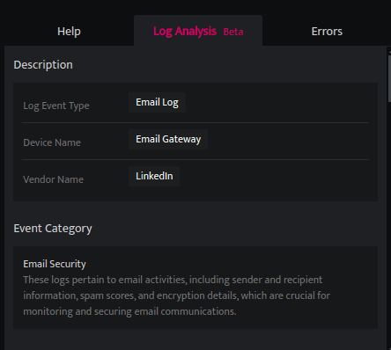The image size is (391, 350).
Task: Click the Event Category heading
Action: tap(53, 229)
